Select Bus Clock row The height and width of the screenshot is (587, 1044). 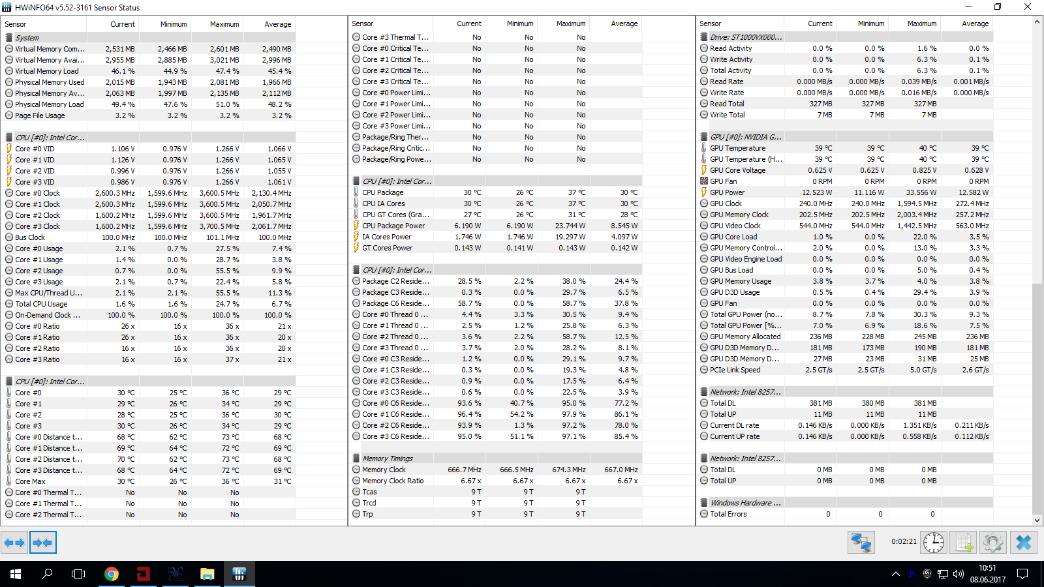[x=148, y=237]
